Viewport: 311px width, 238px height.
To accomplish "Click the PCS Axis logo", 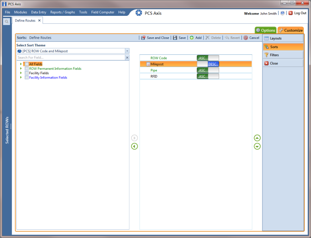I will coord(139,13).
